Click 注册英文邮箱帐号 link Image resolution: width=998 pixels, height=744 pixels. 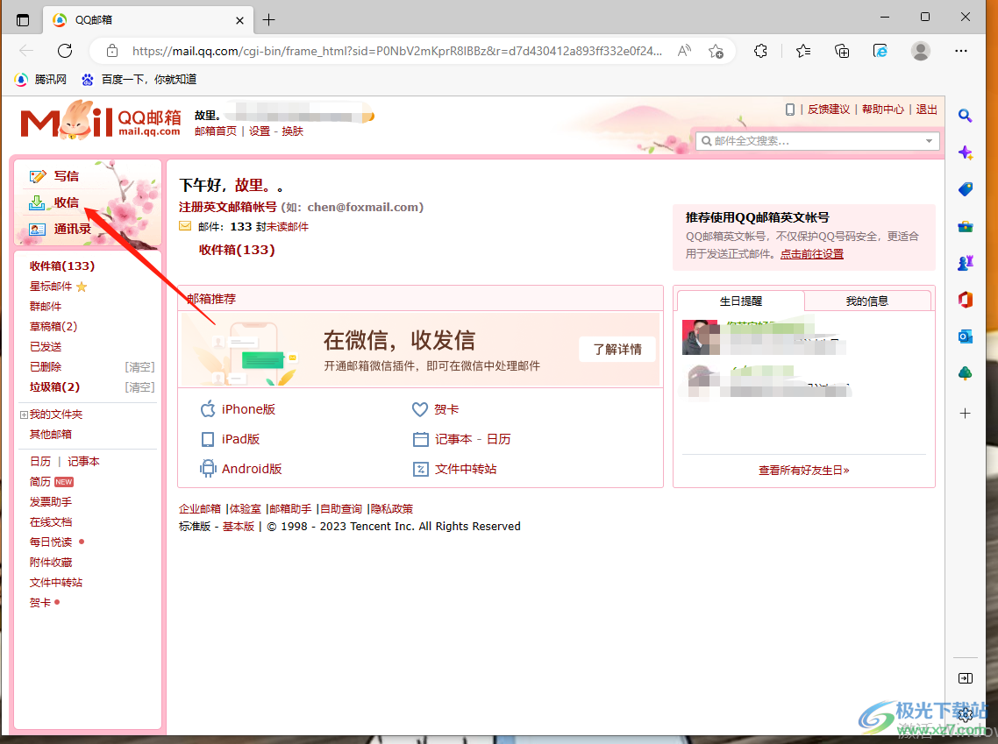pos(228,208)
